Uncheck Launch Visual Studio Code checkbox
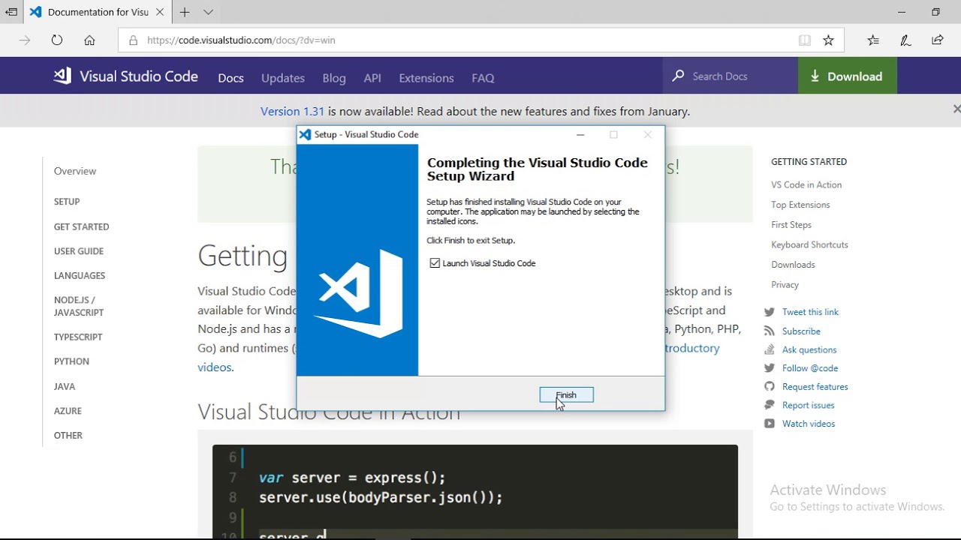Screen dimensions: 961x540 (x=435, y=263)
